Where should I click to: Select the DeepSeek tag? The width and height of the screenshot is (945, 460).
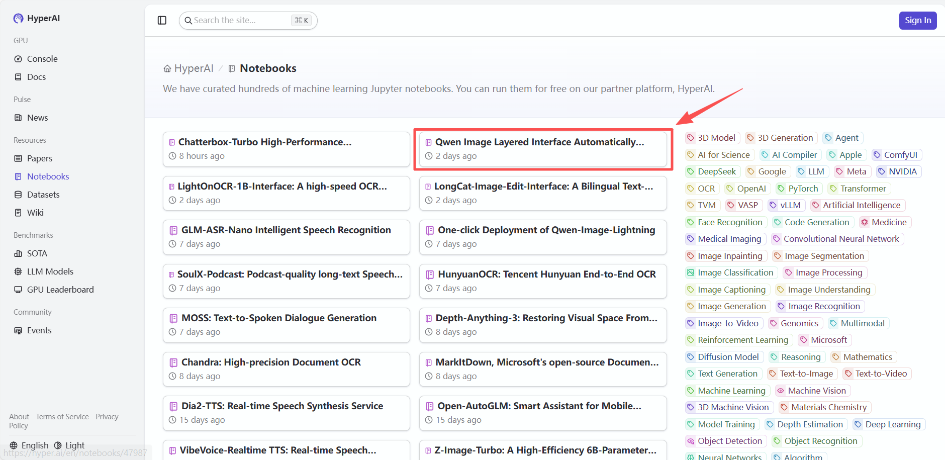716,172
